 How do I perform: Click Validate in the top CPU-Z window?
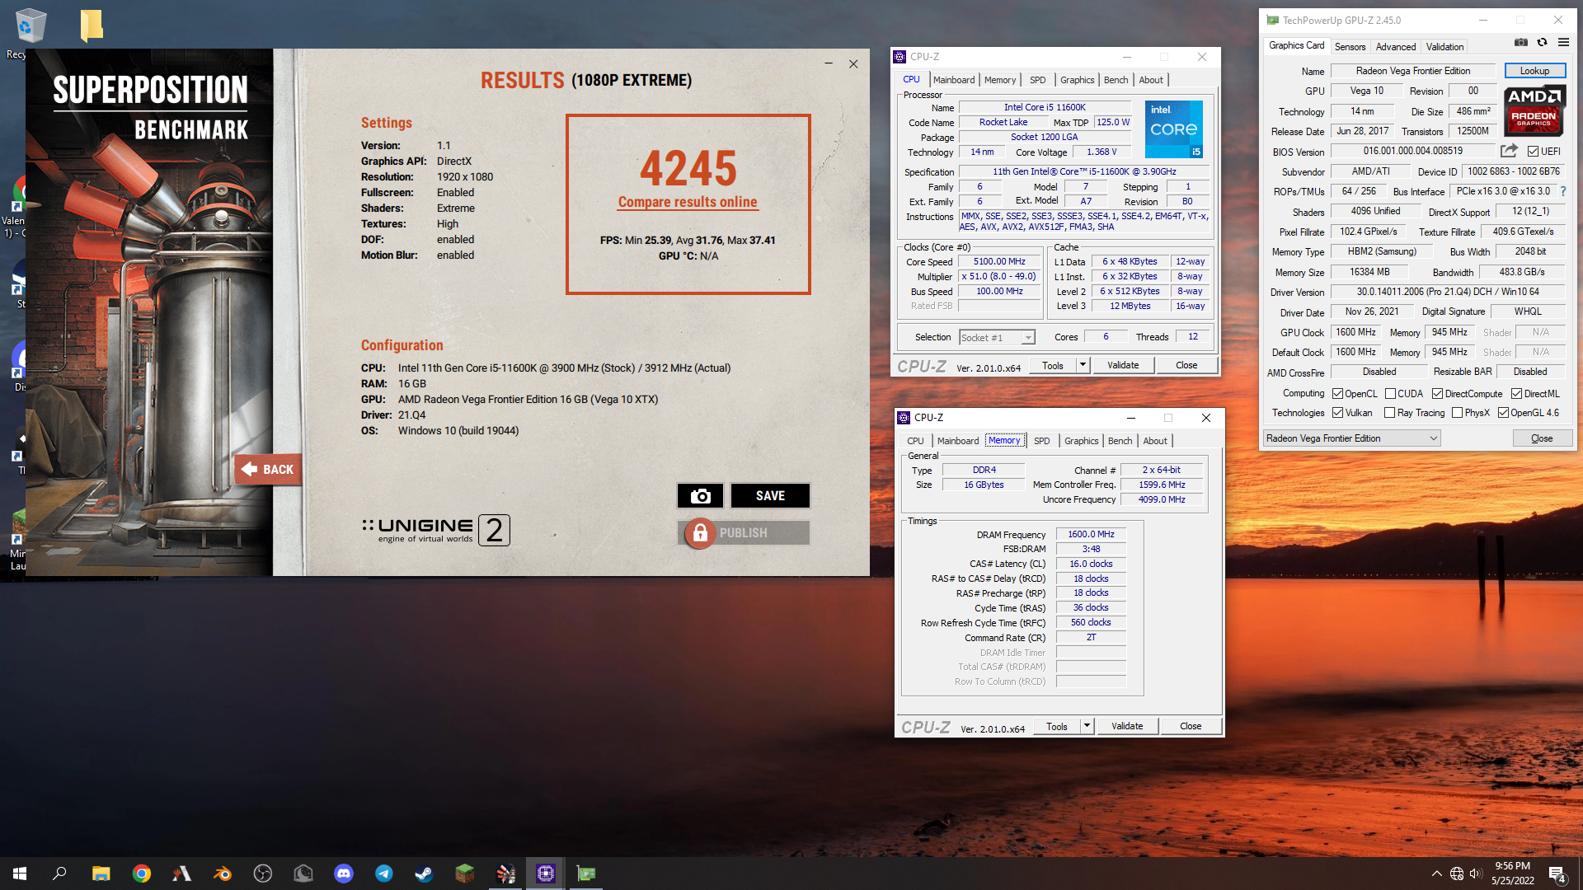point(1123,365)
